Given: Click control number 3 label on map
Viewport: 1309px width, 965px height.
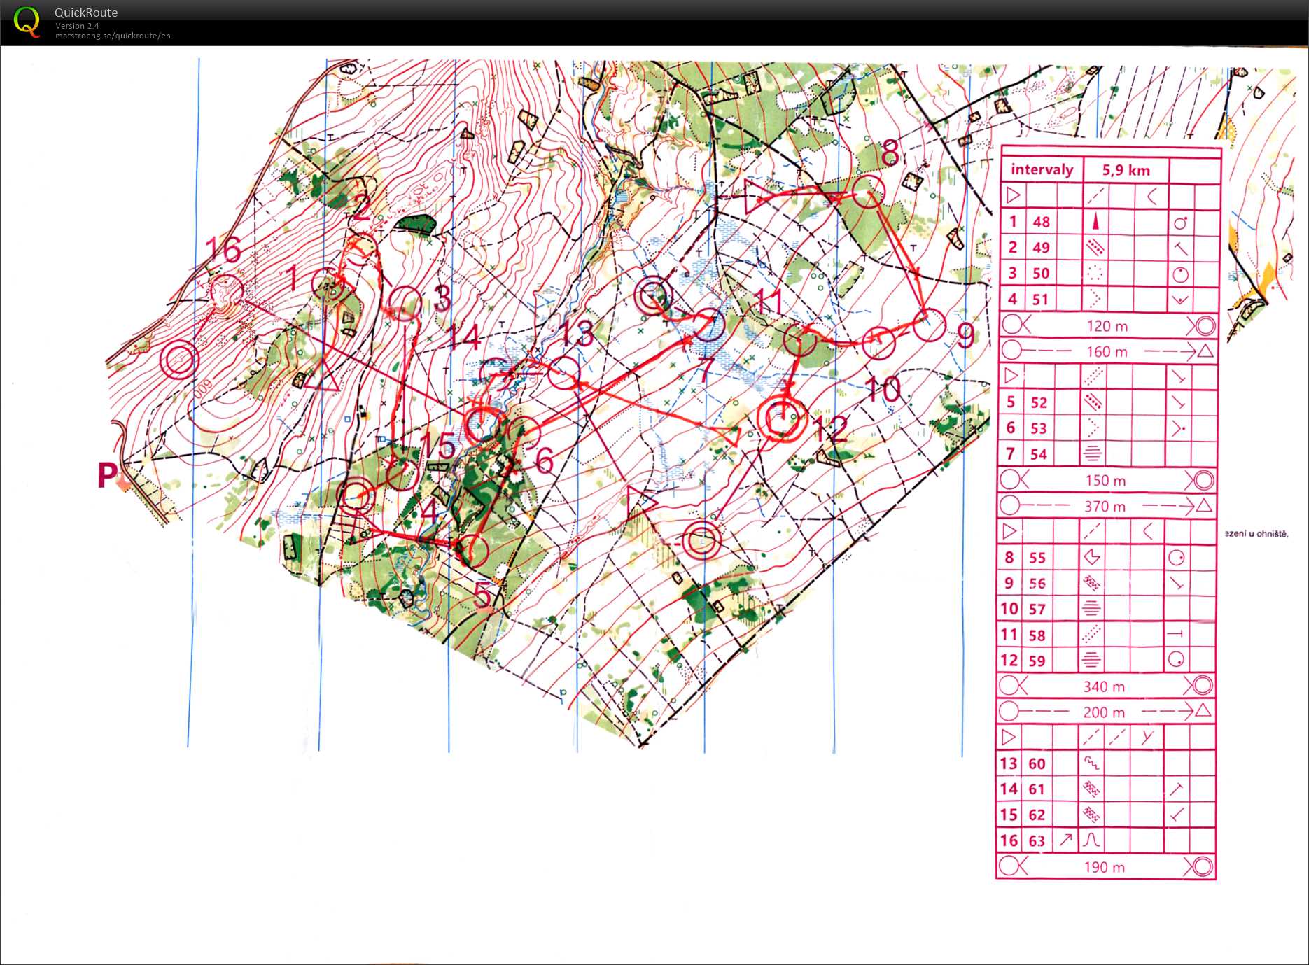Looking at the screenshot, I should 442,298.
